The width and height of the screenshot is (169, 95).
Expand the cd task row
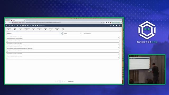click(x=119, y=51)
